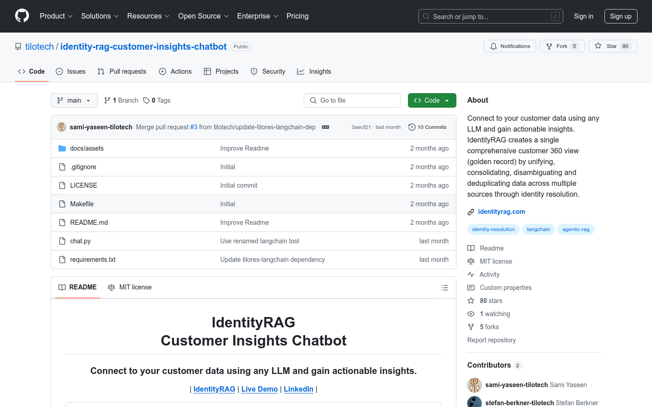Viewport: 652px width, 407px height.
Task: Click the eye icon beside 1 watching
Action: [x=471, y=314]
